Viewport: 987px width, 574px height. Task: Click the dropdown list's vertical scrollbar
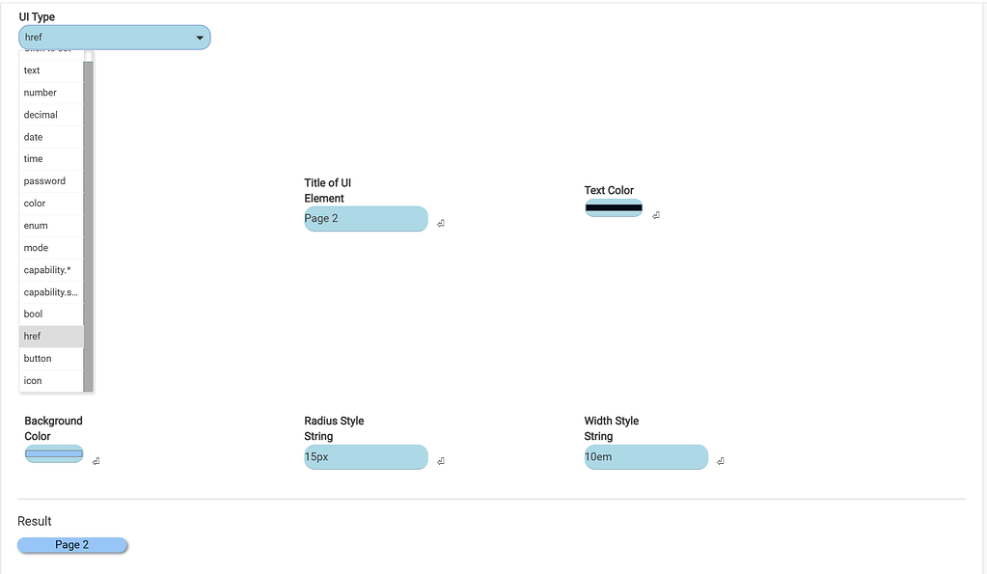(x=88, y=222)
